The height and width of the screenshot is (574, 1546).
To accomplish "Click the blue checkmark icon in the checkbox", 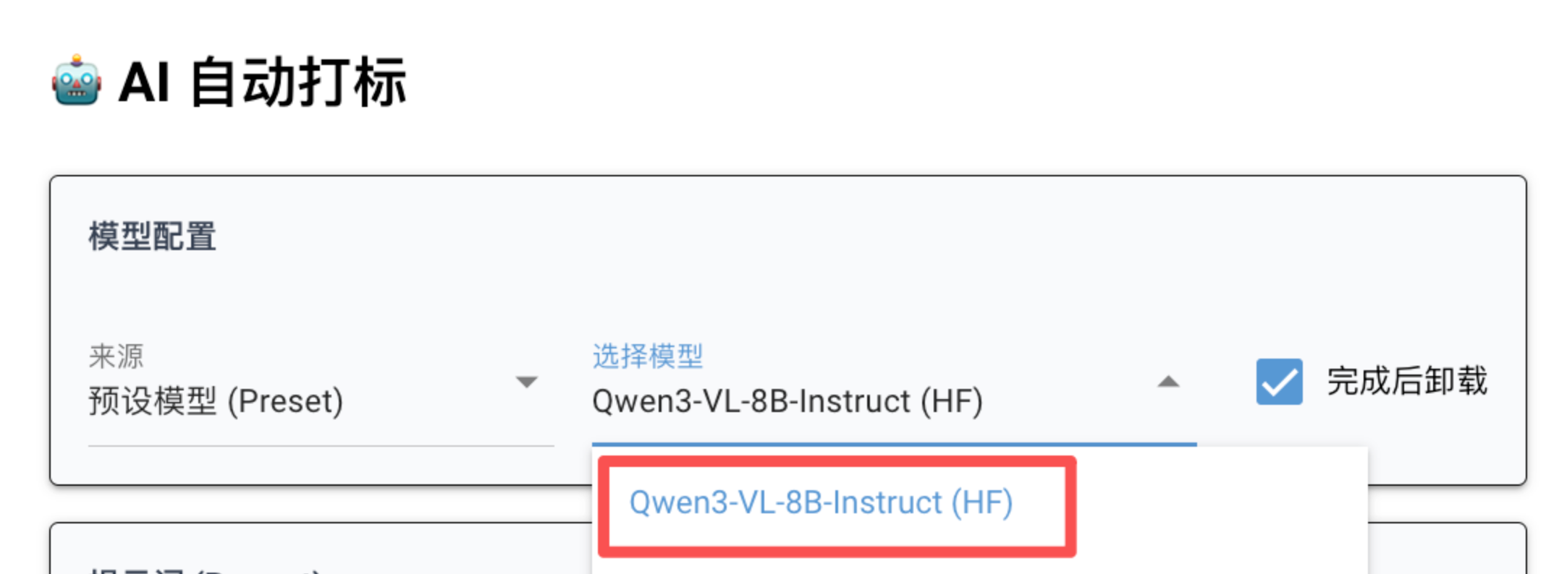I will pos(1279,382).
